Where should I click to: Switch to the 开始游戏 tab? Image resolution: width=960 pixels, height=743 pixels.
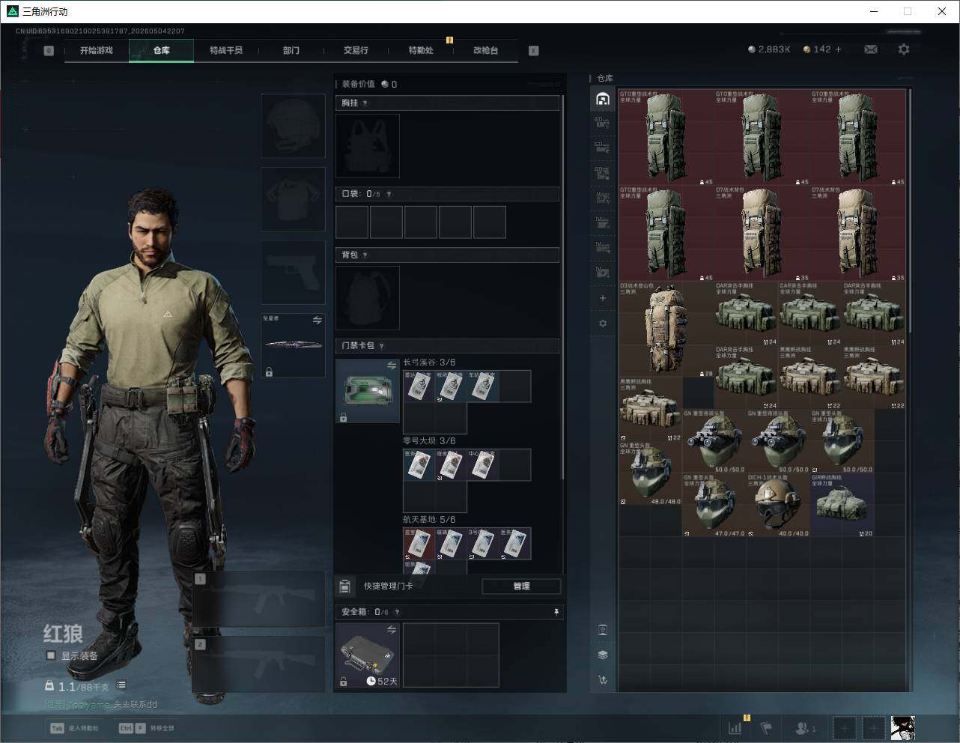(x=97, y=50)
